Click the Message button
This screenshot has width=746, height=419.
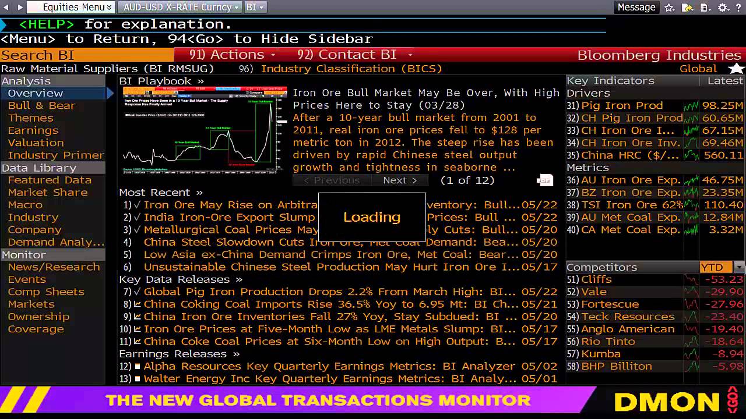636,7
